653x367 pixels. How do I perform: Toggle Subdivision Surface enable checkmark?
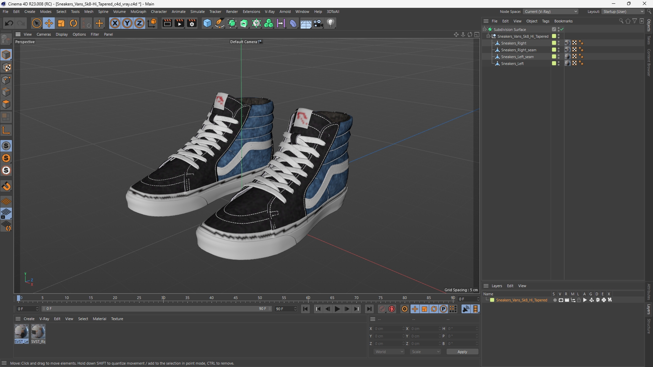coord(562,29)
